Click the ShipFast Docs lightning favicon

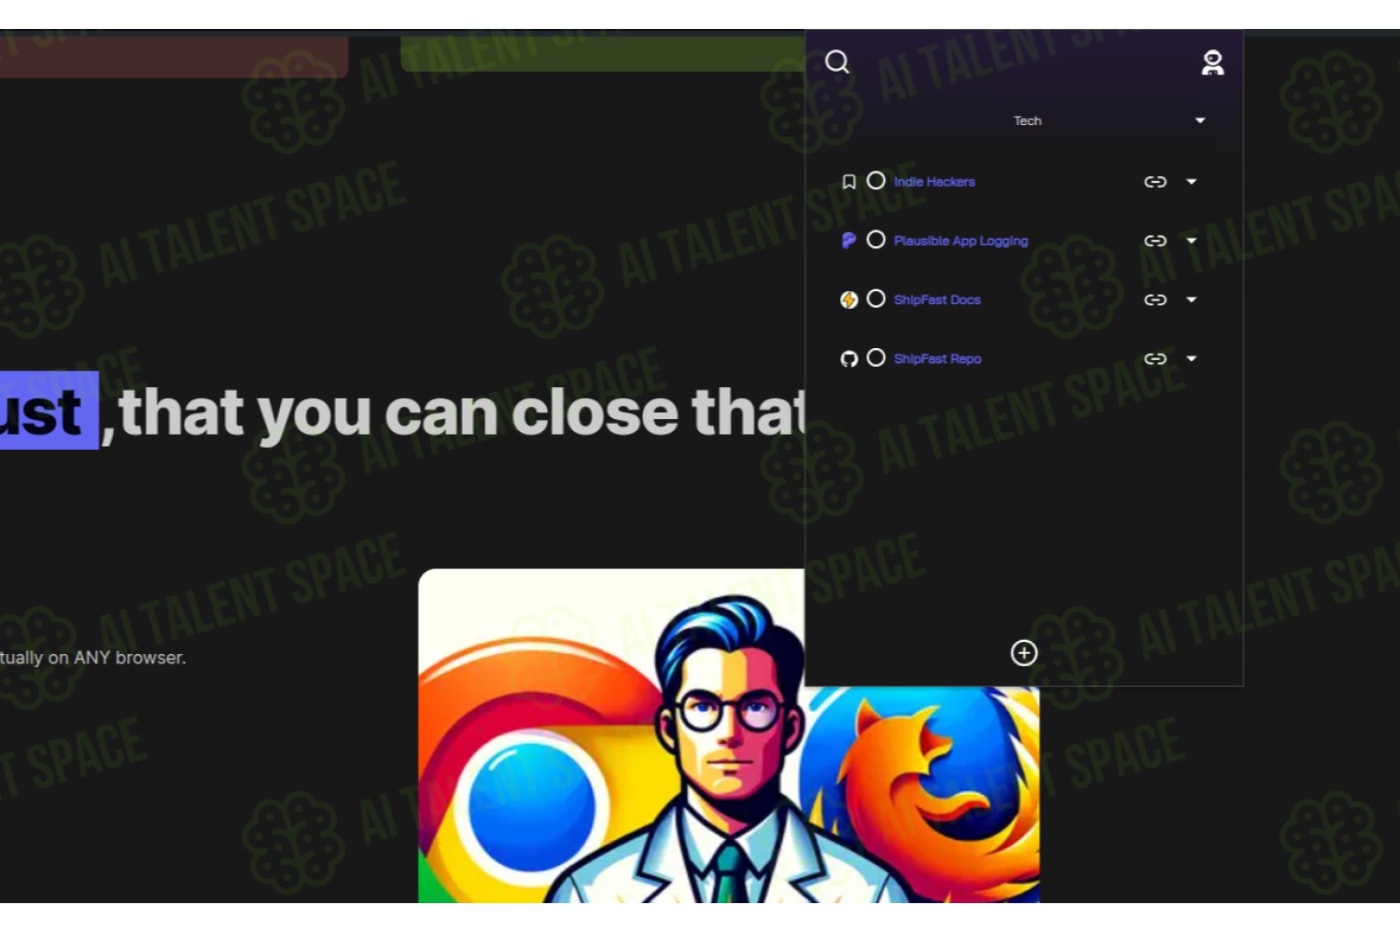pos(848,299)
